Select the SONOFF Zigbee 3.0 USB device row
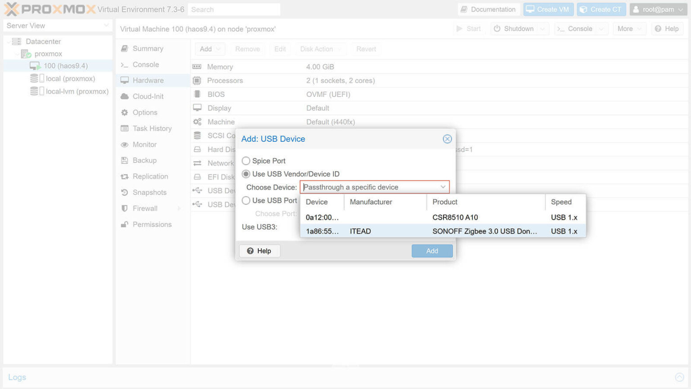 pyautogui.click(x=443, y=231)
